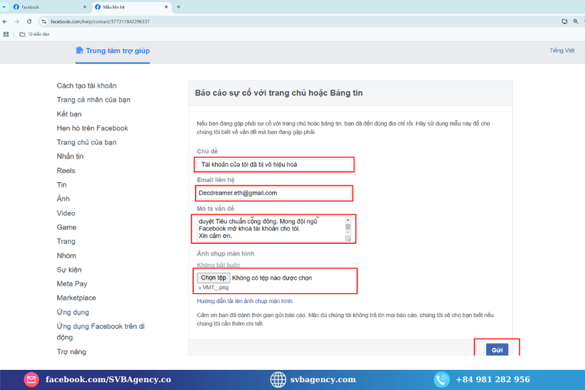Viewport: 585px width, 390px height.
Task: Click the Chọn tệp file chooser button
Action: pyautogui.click(x=213, y=278)
